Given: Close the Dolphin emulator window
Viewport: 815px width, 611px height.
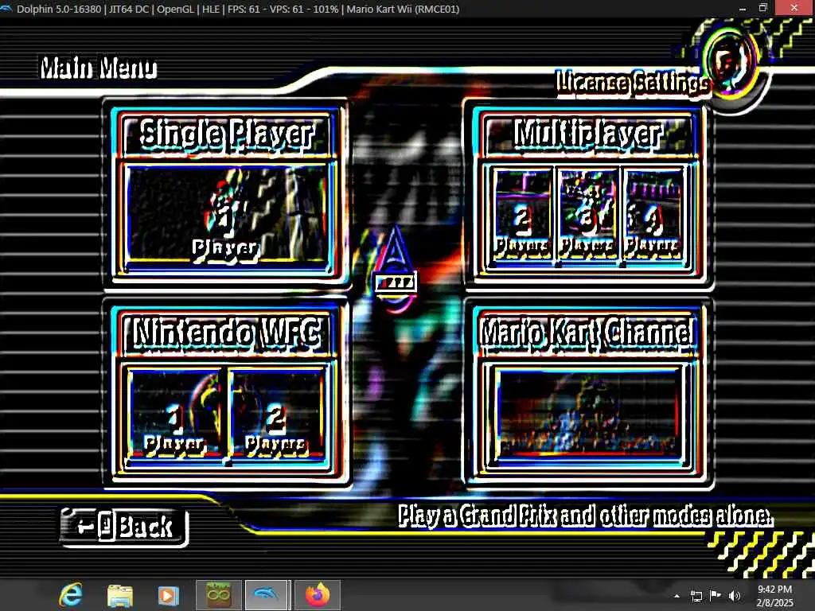Looking at the screenshot, I should [x=794, y=8].
